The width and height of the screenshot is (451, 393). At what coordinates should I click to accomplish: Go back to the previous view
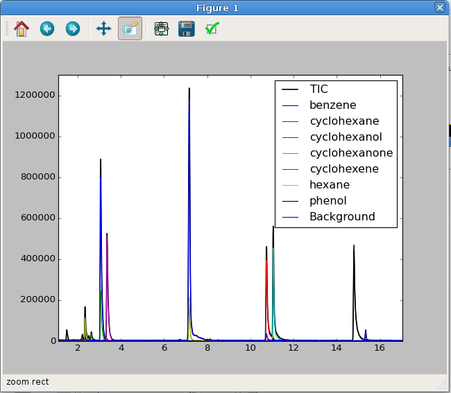(47, 28)
